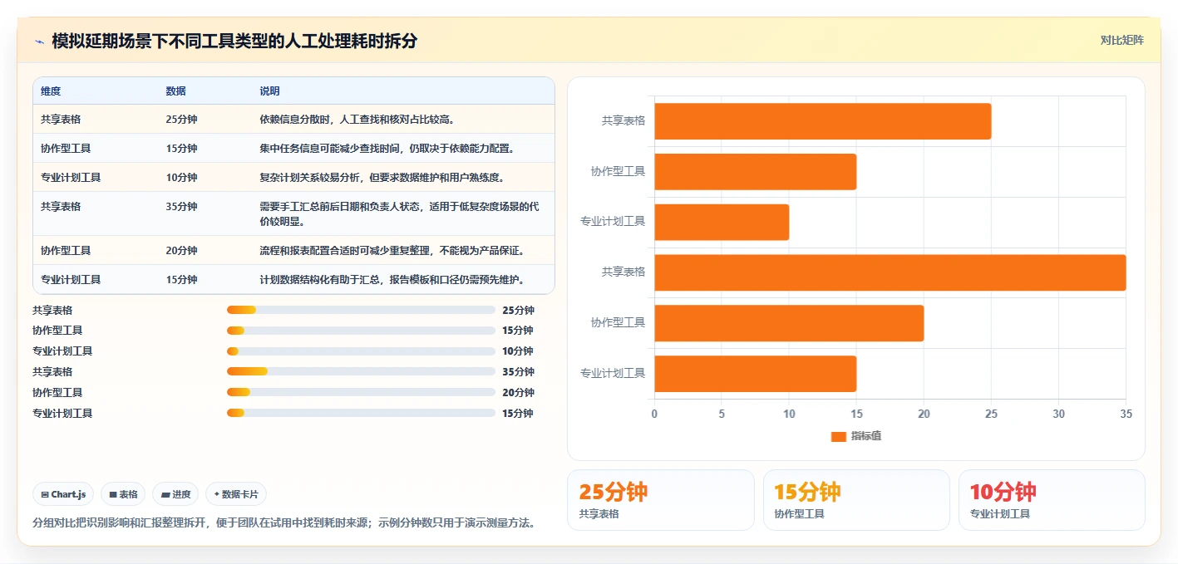Click the 35分钟 cell in the table

point(181,206)
